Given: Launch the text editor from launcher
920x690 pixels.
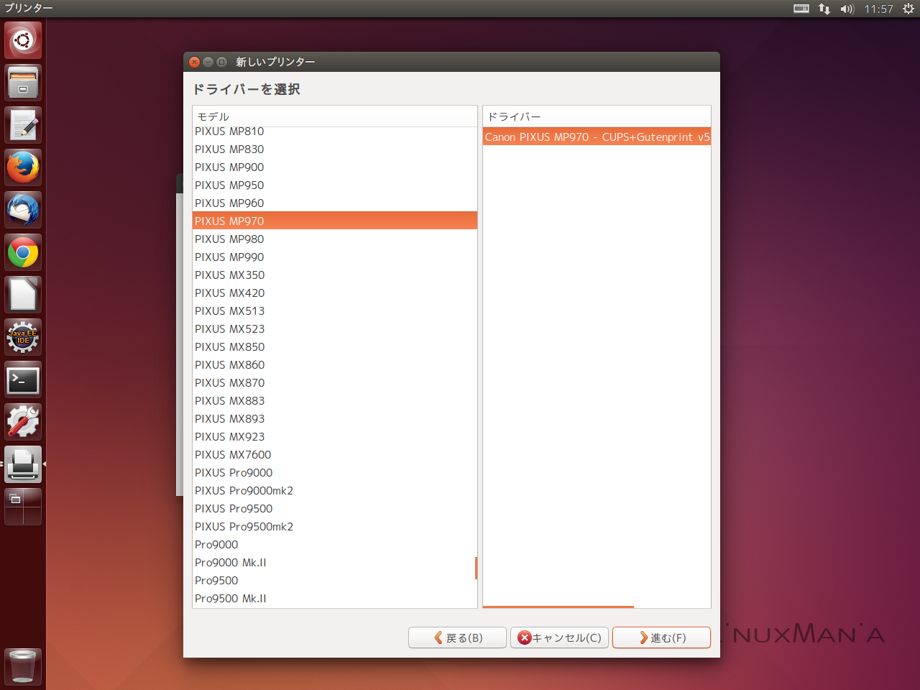Looking at the screenshot, I should pos(23,125).
